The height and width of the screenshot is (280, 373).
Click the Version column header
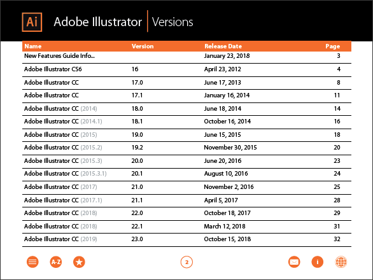coord(143,46)
